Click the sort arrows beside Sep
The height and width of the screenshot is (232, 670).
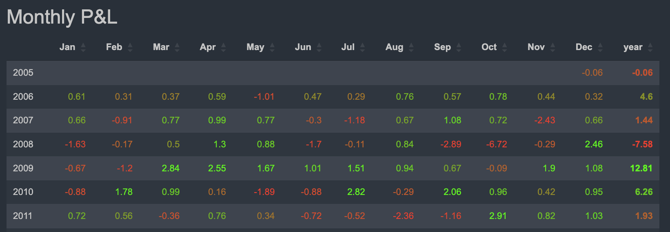[459, 48]
